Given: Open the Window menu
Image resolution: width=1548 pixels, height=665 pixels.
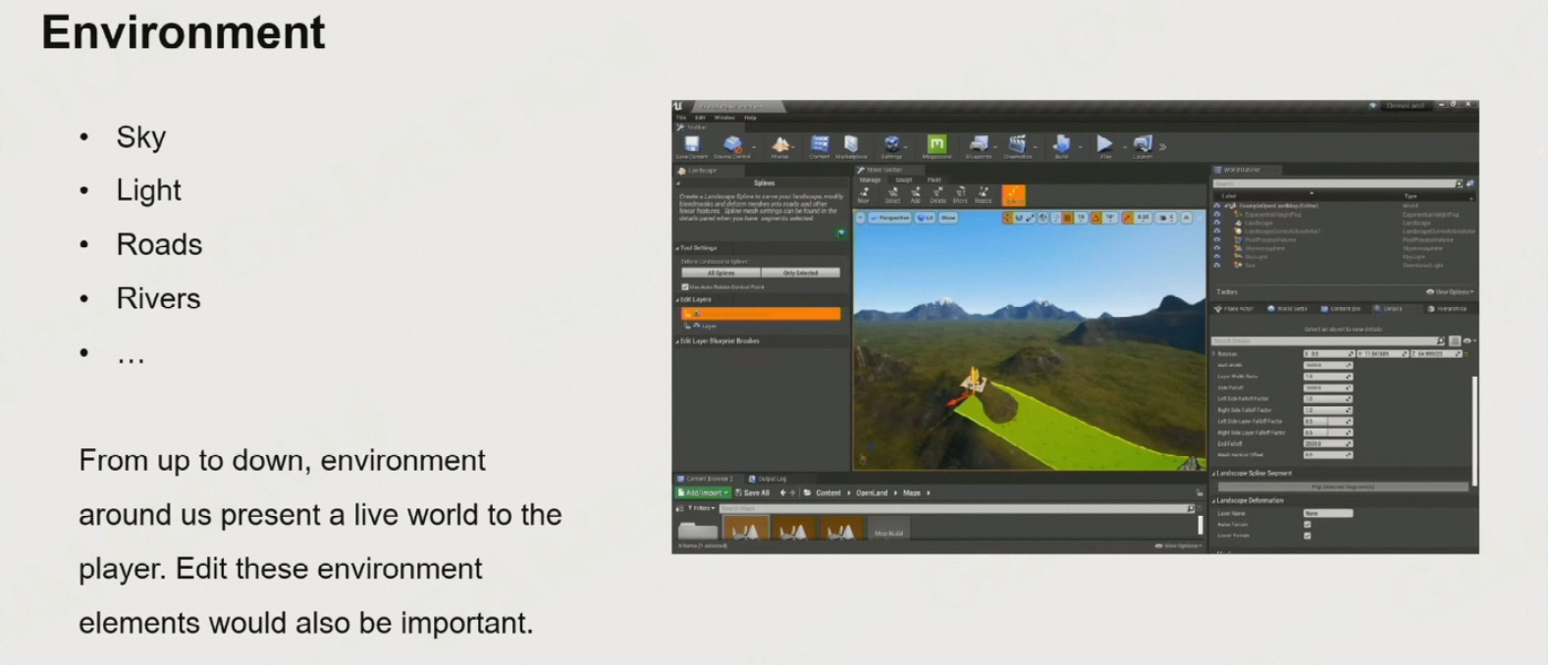Looking at the screenshot, I should 724,118.
